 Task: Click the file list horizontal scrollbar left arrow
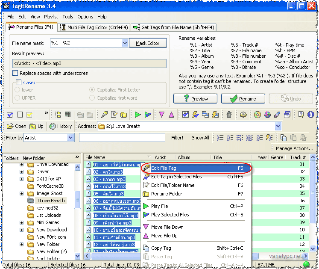pos(87,256)
